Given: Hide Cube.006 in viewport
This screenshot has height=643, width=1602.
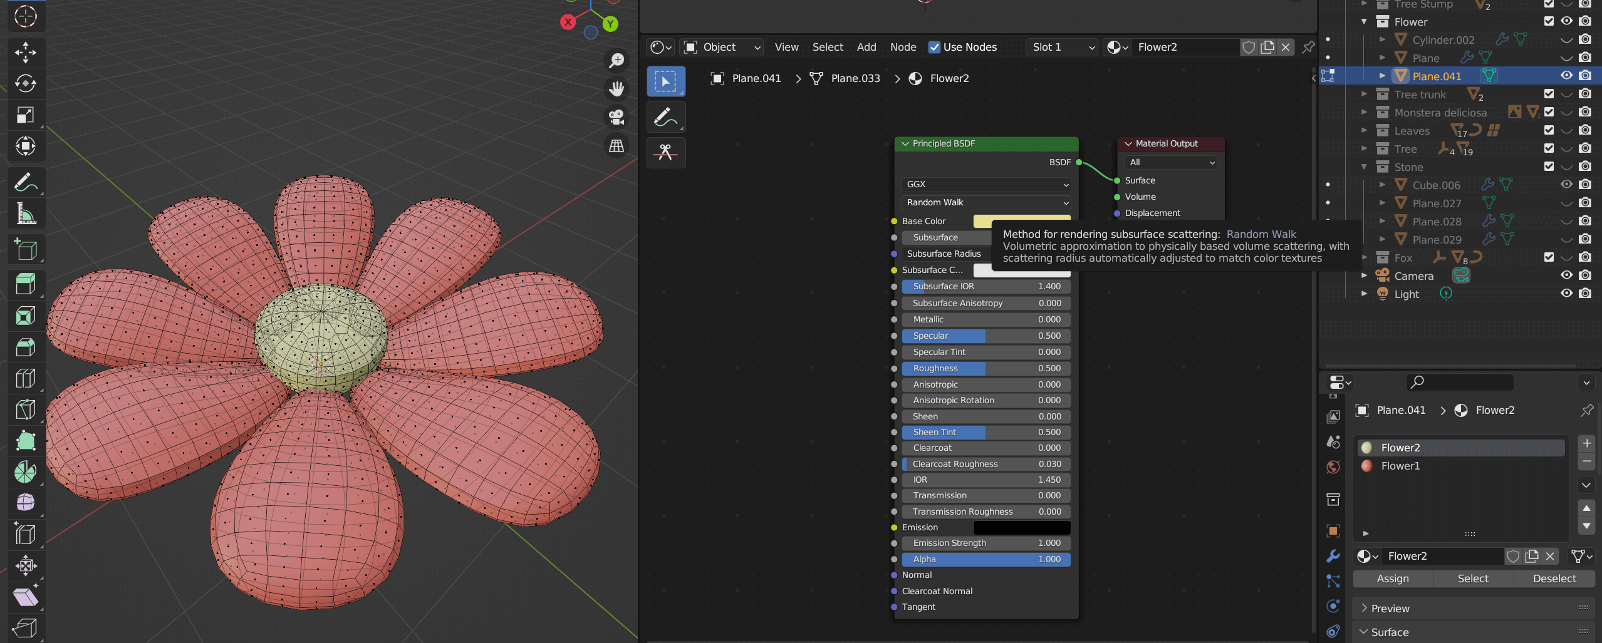Looking at the screenshot, I should click(x=1566, y=185).
